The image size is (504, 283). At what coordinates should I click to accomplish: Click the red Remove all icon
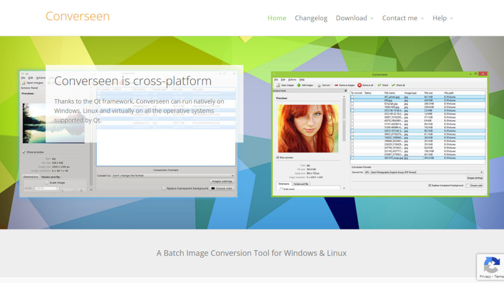pyautogui.click(x=360, y=85)
